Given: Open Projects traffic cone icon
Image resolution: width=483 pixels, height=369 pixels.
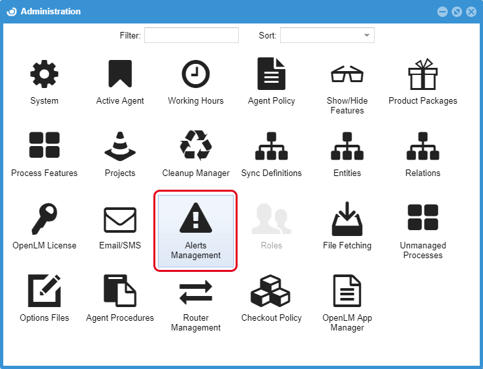Looking at the screenshot, I should (120, 146).
